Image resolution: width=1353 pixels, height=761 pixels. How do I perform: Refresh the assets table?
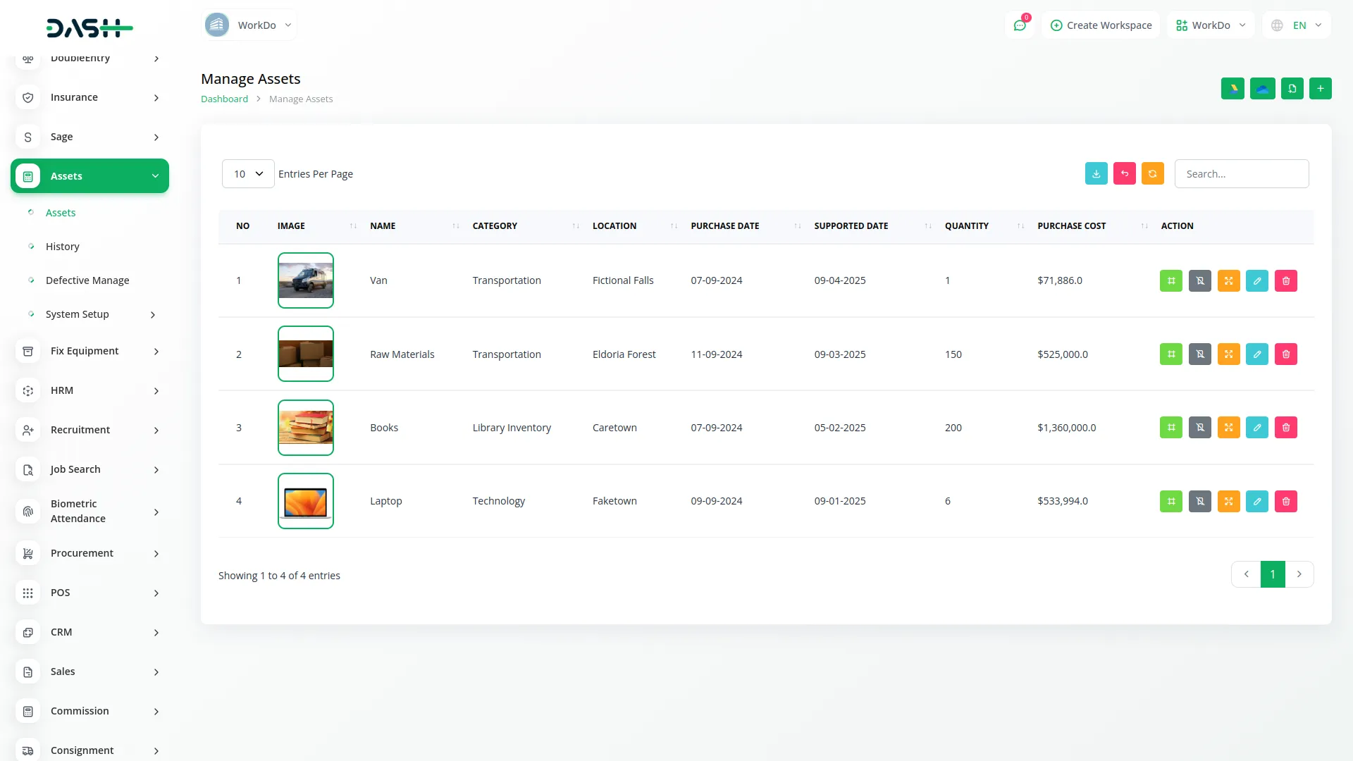[1152, 173]
